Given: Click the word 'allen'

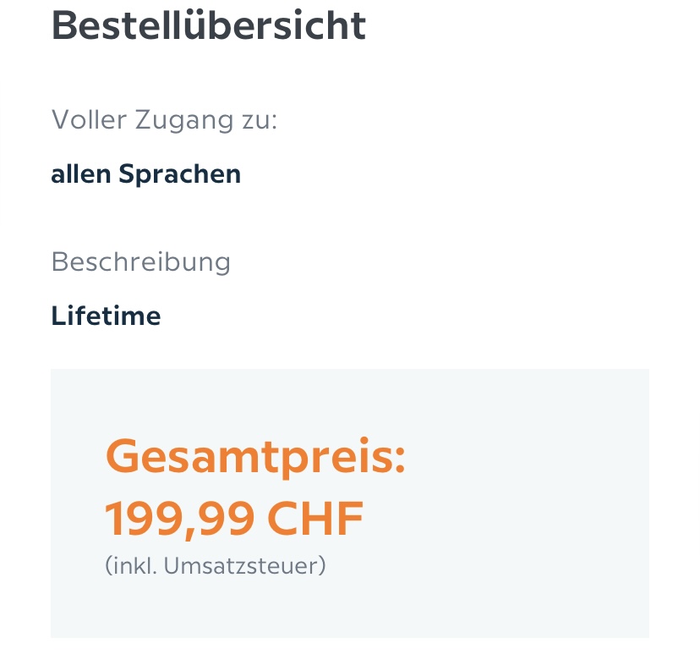Looking at the screenshot, I should coord(80,174).
